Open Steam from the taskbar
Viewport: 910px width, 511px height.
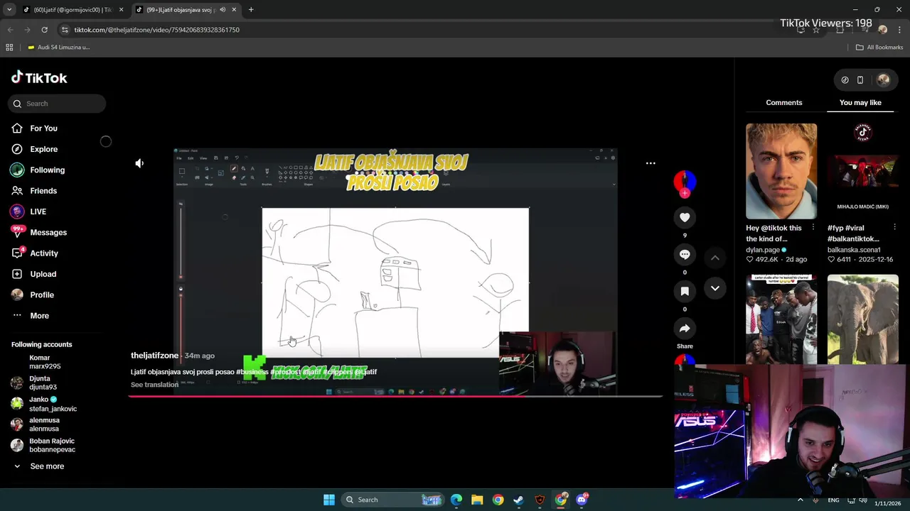[519, 500]
